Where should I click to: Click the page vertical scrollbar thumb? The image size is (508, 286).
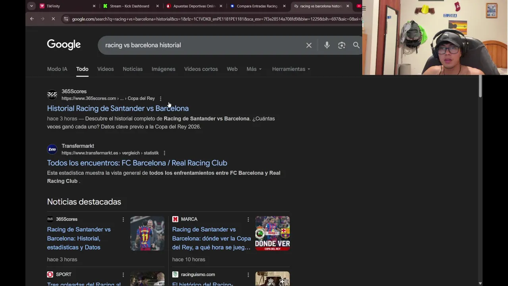pyautogui.click(x=480, y=86)
